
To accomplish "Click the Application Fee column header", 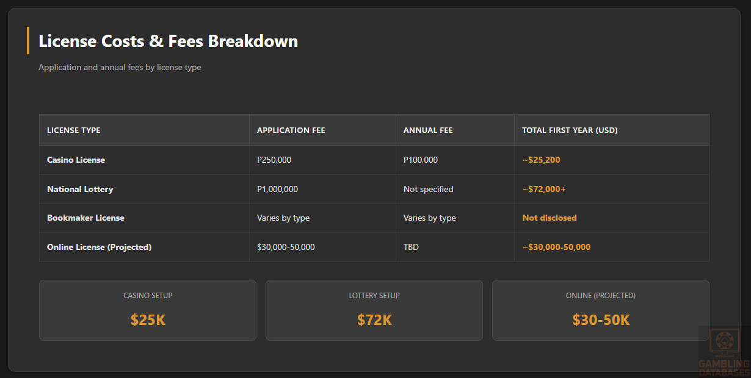I will click(x=291, y=130).
